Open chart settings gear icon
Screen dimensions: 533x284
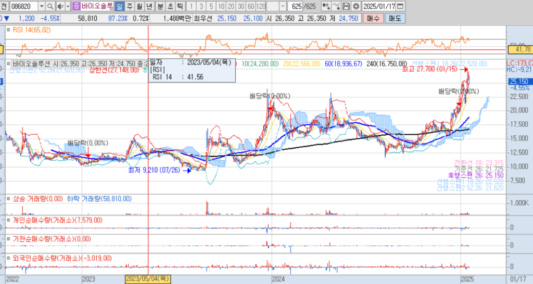[356, 6]
